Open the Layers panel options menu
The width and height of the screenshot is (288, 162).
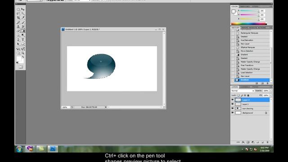[x=271, y=87]
